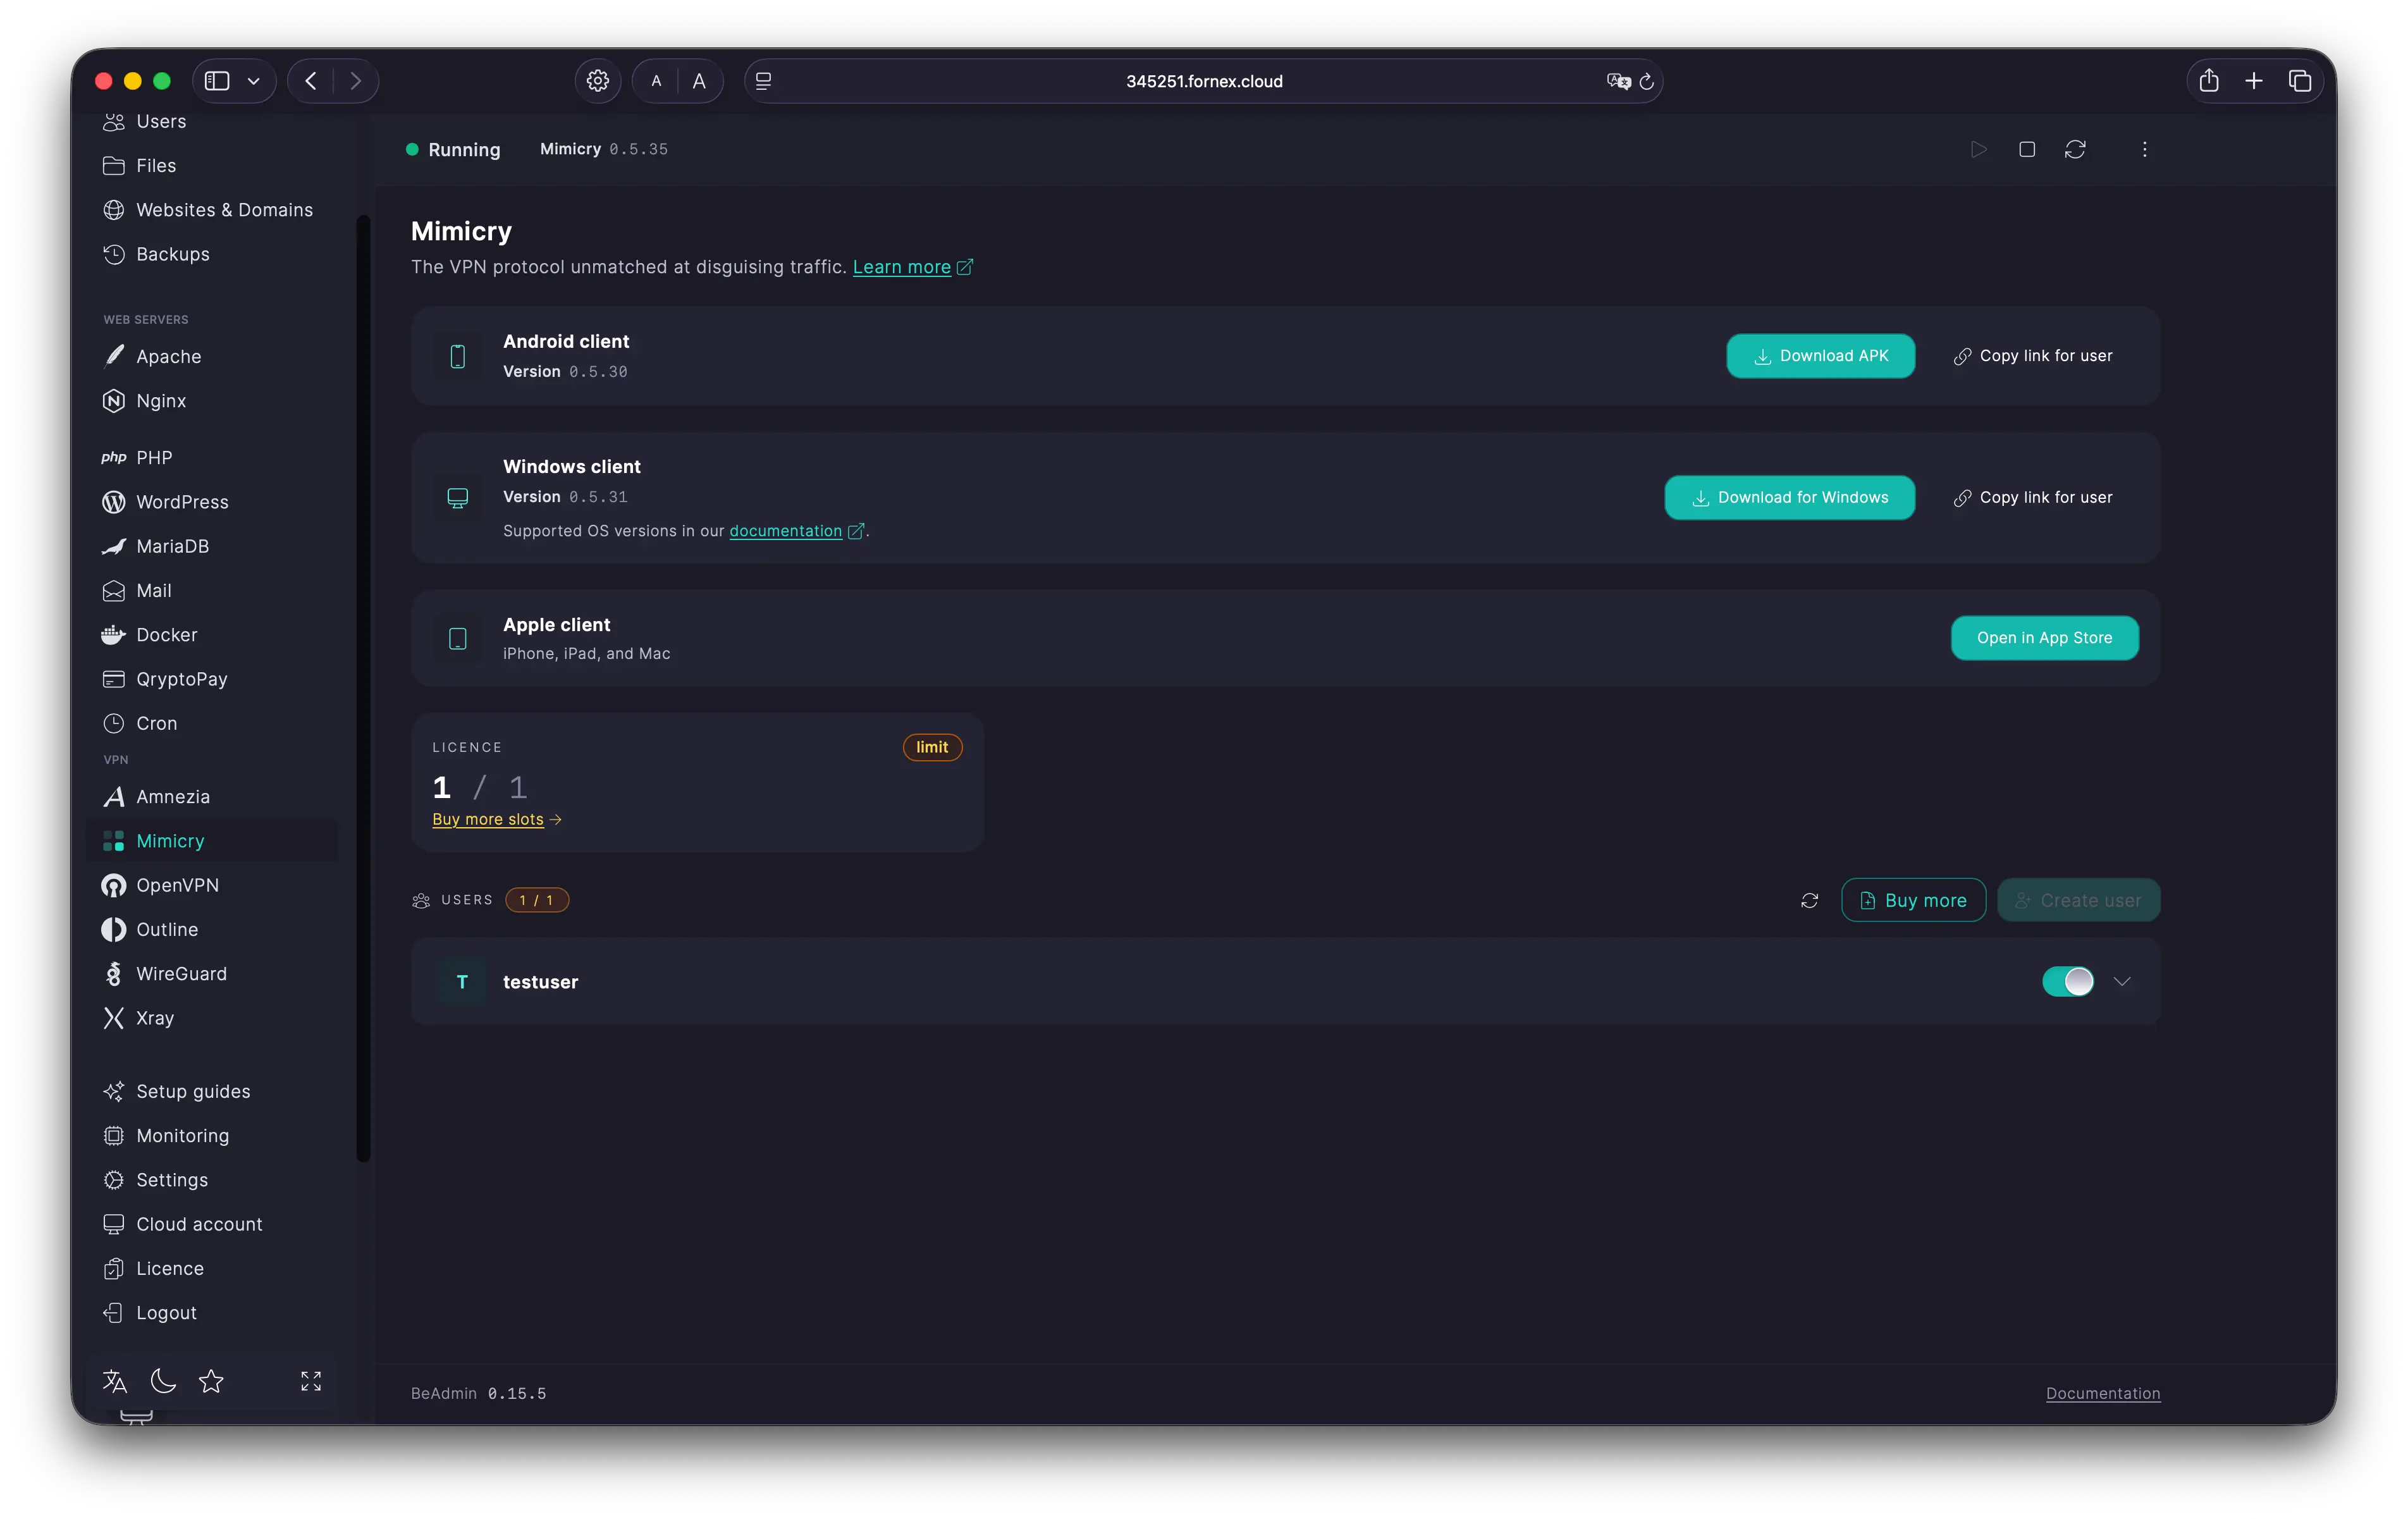
Task: Select OpenVPN under VPN
Action: [177, 885]
